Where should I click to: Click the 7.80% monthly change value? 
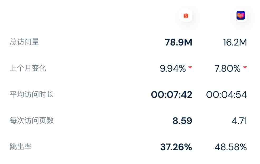[228, 69]
